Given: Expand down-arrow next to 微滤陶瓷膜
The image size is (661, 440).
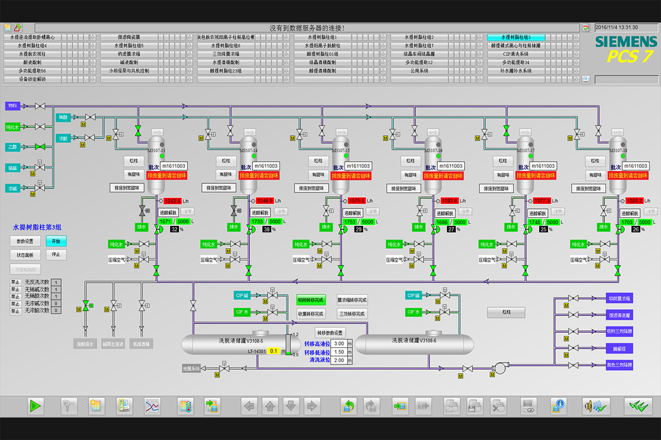Looking at the screenshot, I should (190, 37).
